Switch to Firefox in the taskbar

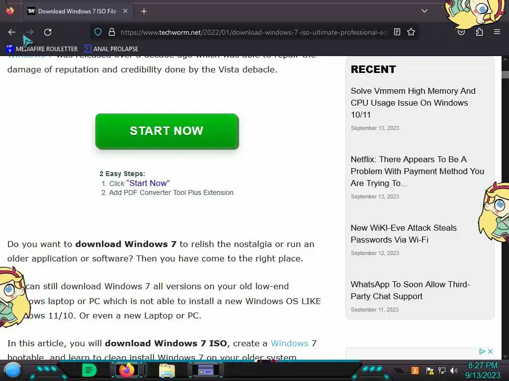127,370
